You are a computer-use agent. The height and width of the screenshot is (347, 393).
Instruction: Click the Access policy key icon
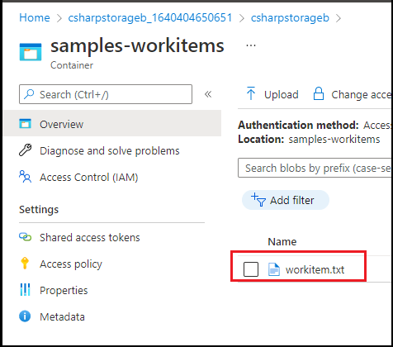(x=25, y=264)
